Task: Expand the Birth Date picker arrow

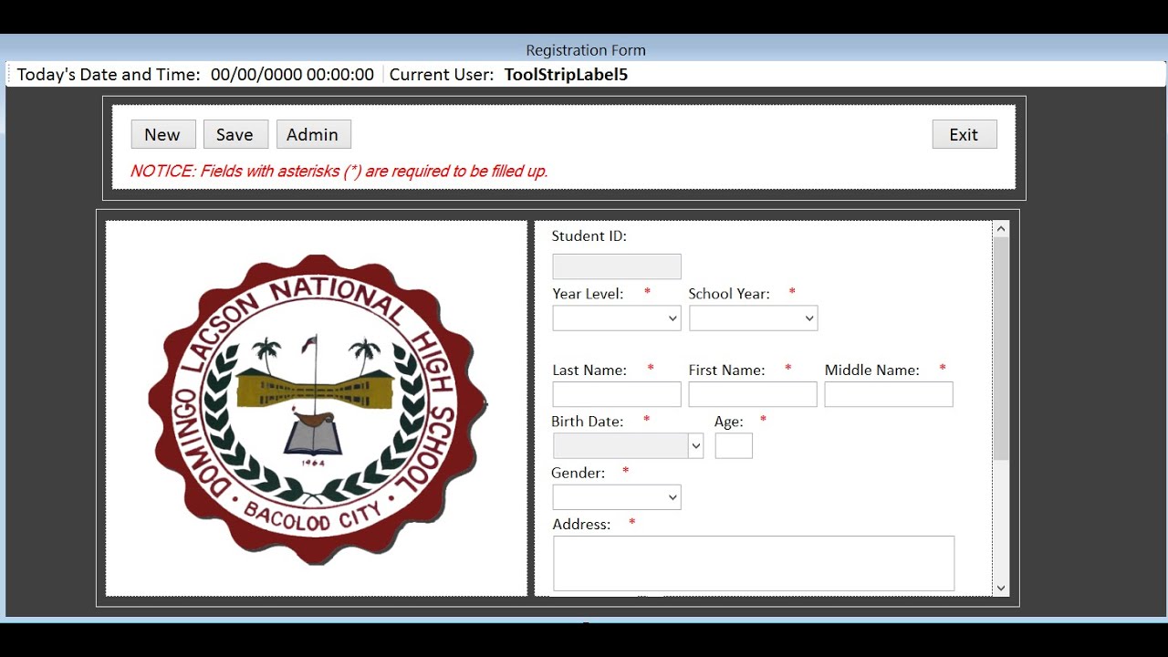Action: click(696, 445)
